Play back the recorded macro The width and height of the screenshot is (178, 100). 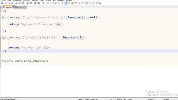click(x=93, y=3)
